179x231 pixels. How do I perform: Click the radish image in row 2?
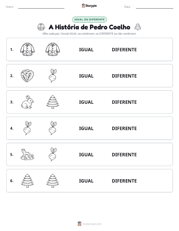point(53,76)
